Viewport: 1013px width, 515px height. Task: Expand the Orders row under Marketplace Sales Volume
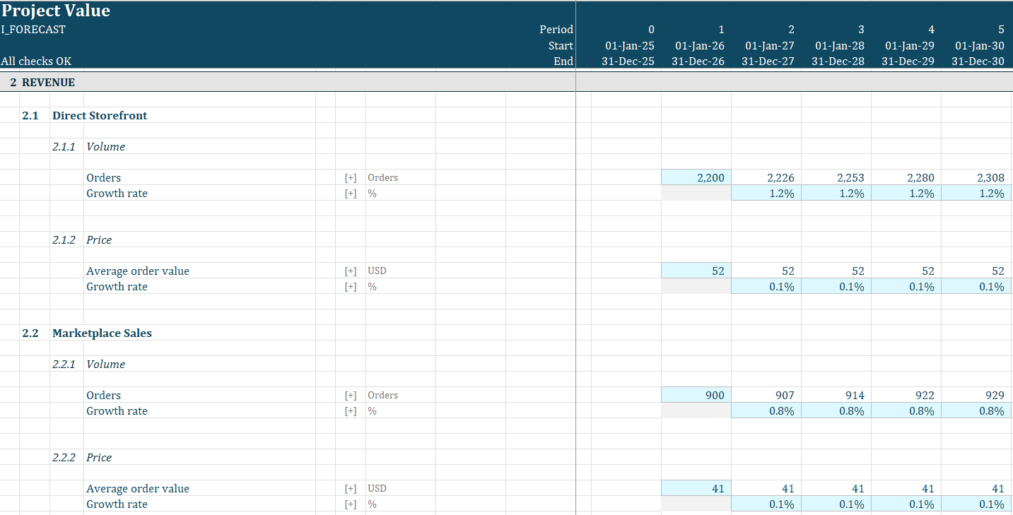point(351,395)
